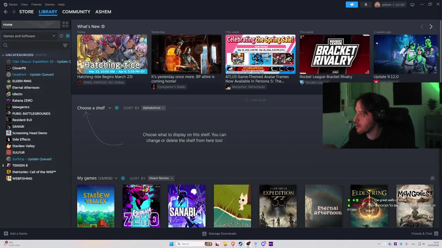This screenshot has height=248, width=442.
Task: Click the Manage Downloads label
Action: [x=222, y=234]
